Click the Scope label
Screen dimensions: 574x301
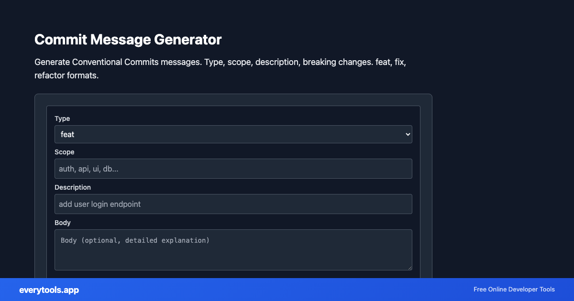65,152
